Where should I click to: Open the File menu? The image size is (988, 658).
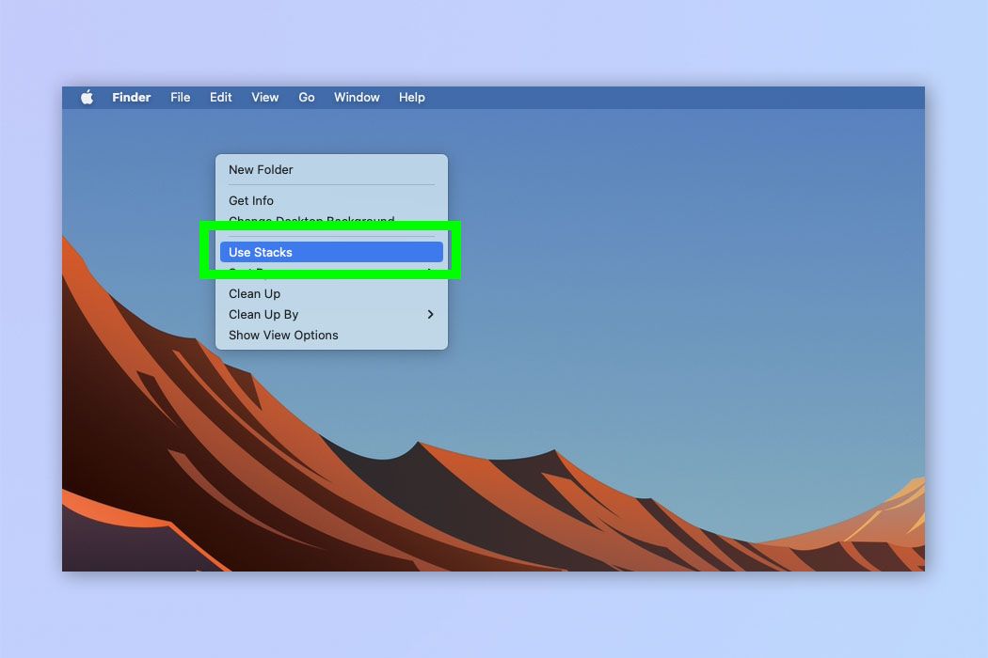(180, 97)
